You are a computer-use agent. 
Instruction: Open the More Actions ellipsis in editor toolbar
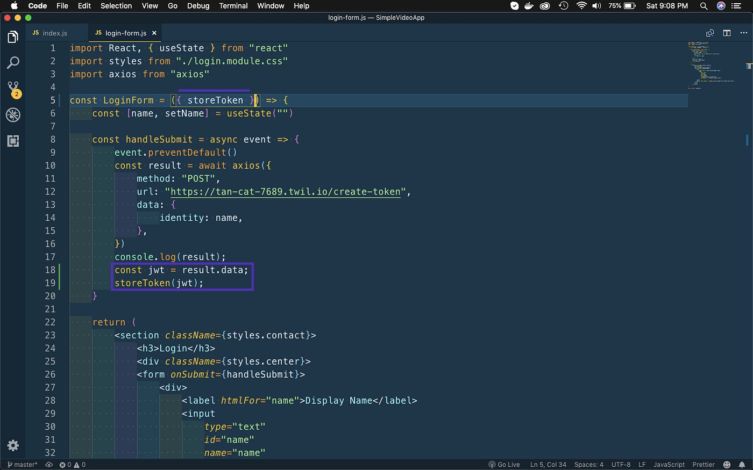pyautogui.click(x=743, y=33)
